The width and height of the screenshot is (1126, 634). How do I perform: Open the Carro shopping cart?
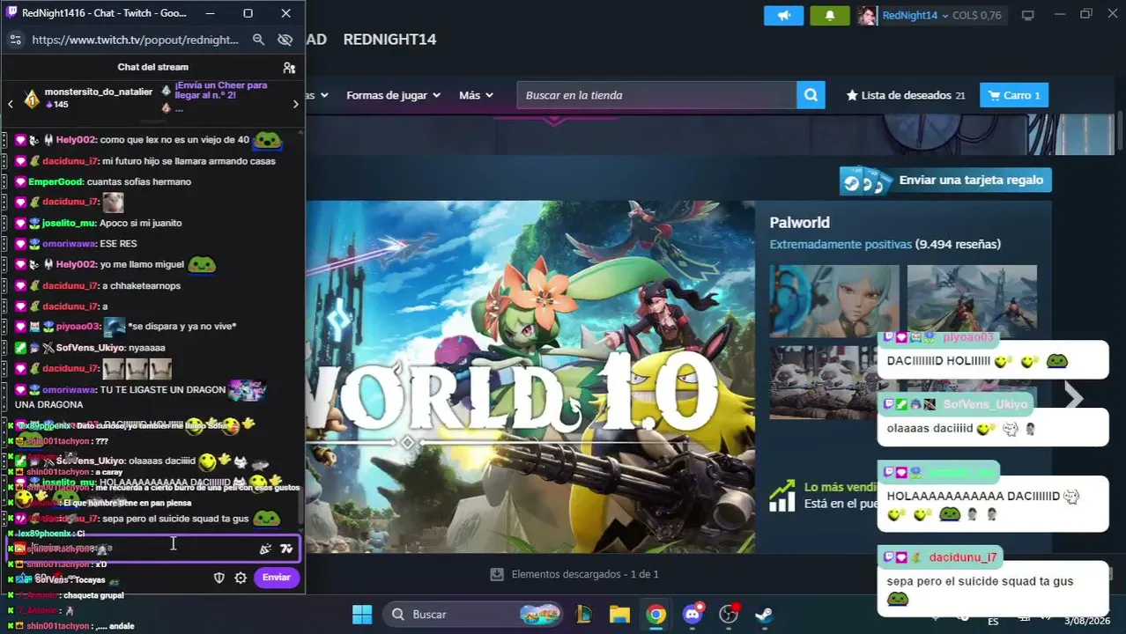[1014, 95]
